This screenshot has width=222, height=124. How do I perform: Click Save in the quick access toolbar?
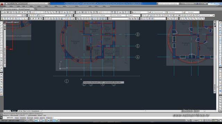click(12, 3)
